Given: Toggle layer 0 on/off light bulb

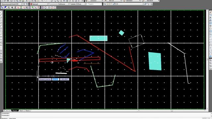Looking at the screenshot, I should pyautogui.click(x=108, y=4).
